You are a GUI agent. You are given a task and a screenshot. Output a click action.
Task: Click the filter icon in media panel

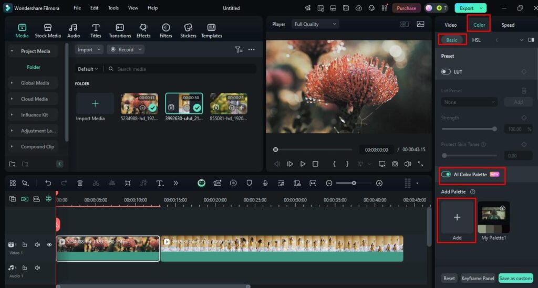(x=239, y=49)
